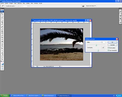Select the Notes tool
This screenshot has height=97, width=122.
pyautogui.click(x=2, y=53)
